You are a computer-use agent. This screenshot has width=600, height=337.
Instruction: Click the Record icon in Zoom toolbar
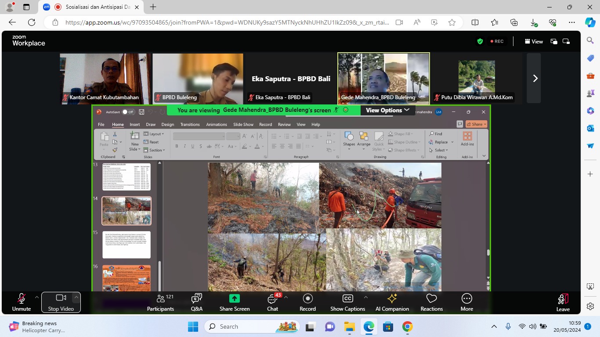307,298
